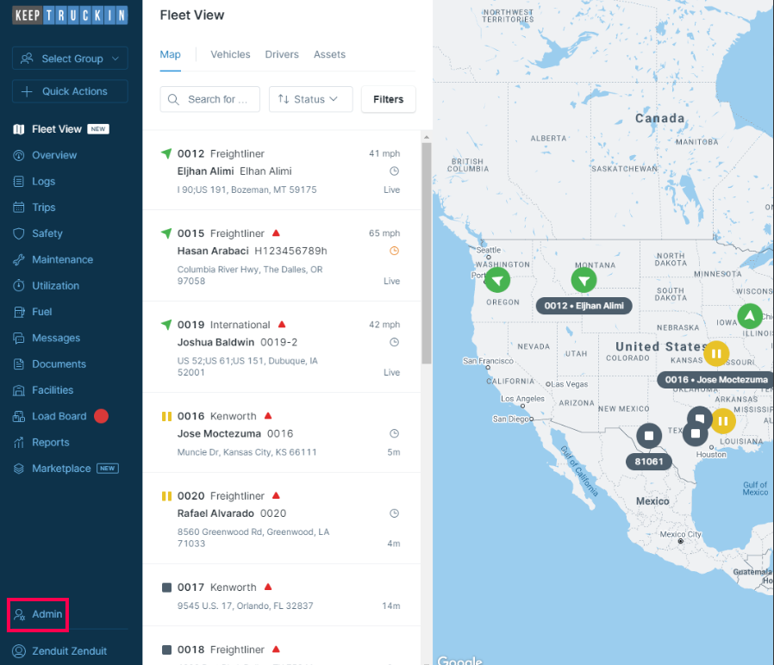
Task: Open Quick Actions menu
Action: [70, 91]
